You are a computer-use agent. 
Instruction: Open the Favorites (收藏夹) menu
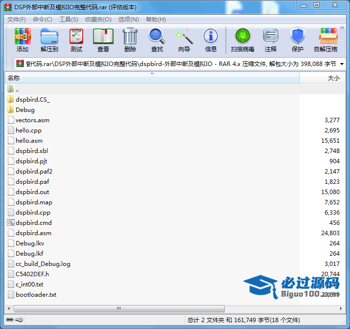click(98, 20)
